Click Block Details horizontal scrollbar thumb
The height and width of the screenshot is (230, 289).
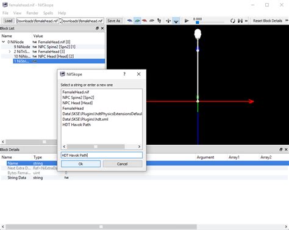(101, 226)
